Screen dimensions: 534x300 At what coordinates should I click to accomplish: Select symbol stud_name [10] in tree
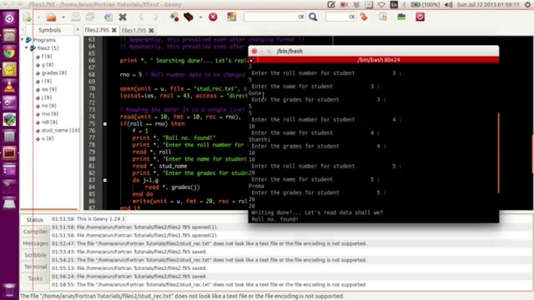[x=60, y=130]
